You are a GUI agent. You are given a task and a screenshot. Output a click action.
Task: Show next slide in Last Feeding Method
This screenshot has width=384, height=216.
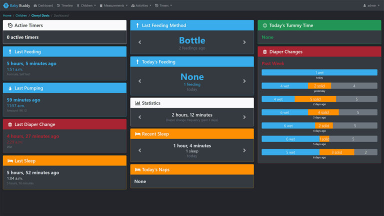coord(244,42)
